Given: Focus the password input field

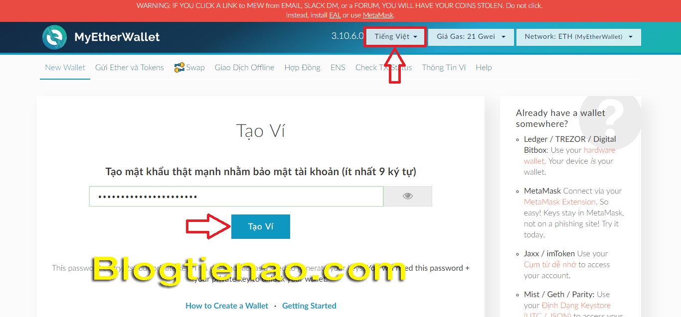Looking at the screenshot, I should 236,196.
